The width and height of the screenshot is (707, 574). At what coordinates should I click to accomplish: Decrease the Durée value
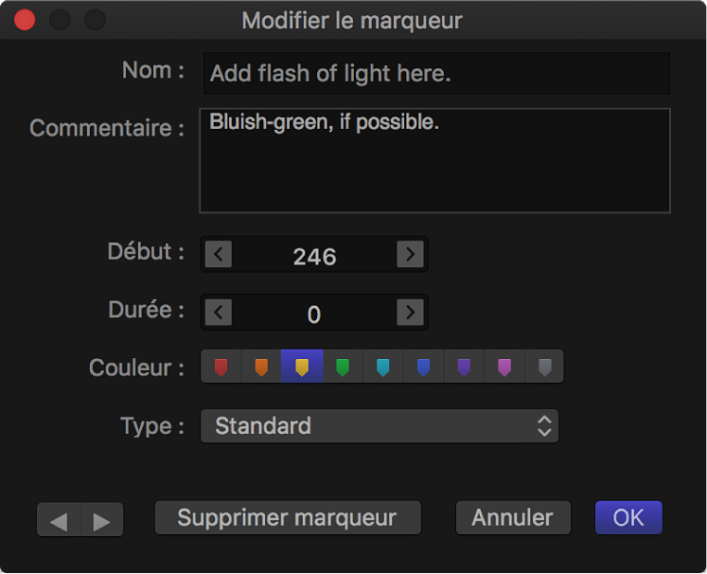point(219,313)
